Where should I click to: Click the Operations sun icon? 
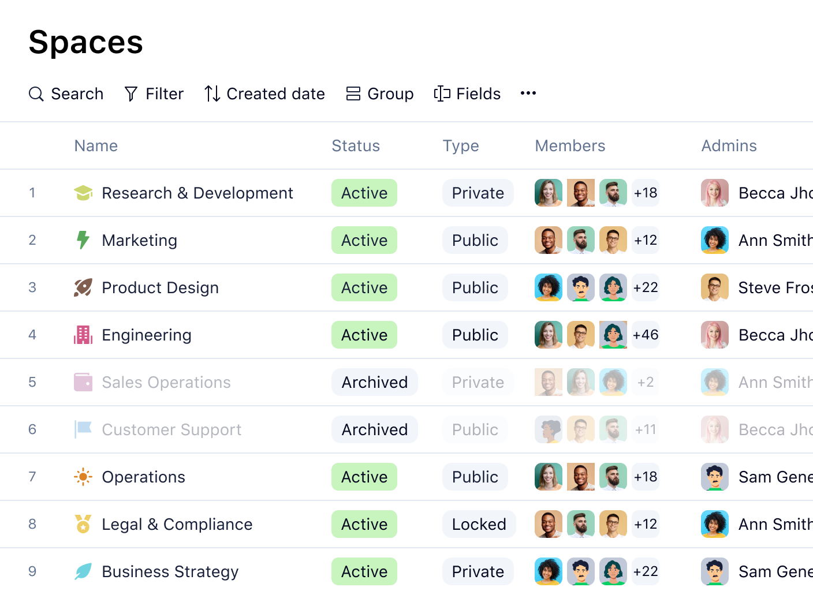(x=83, y=477)
